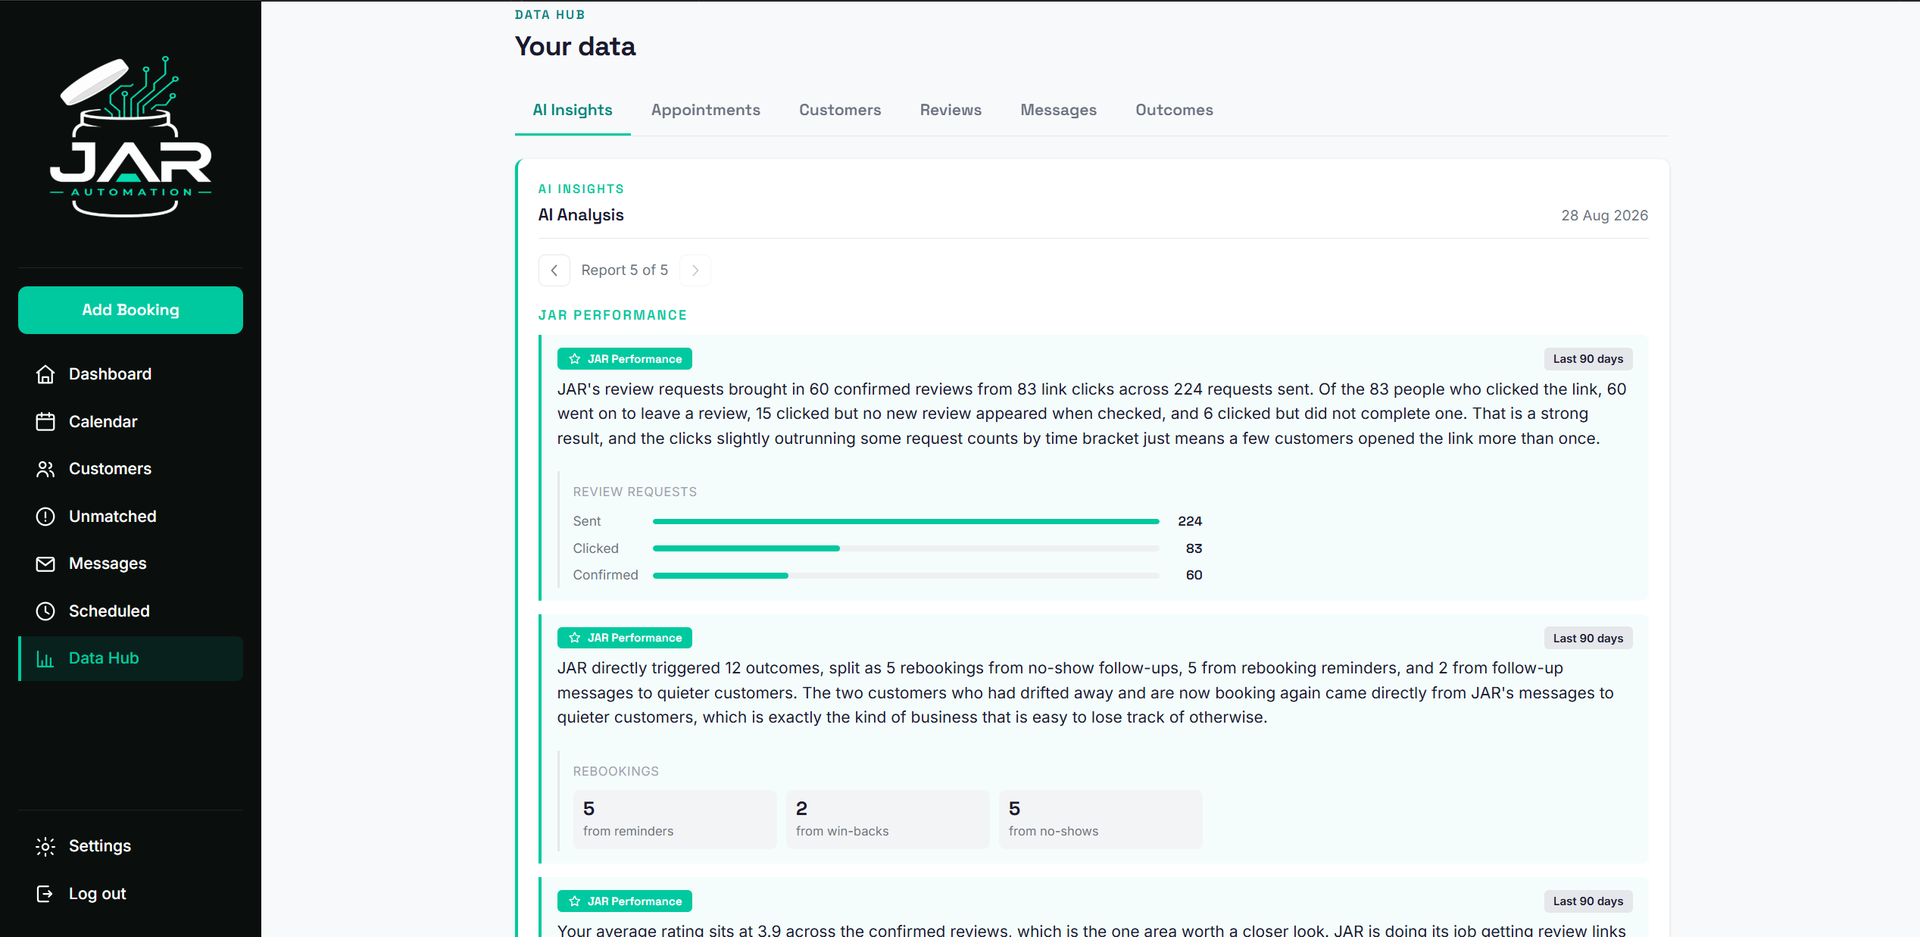Click the Add Booking button
Image resolution: width=1920 pixels, height=937 pixels.
[130, 310]
